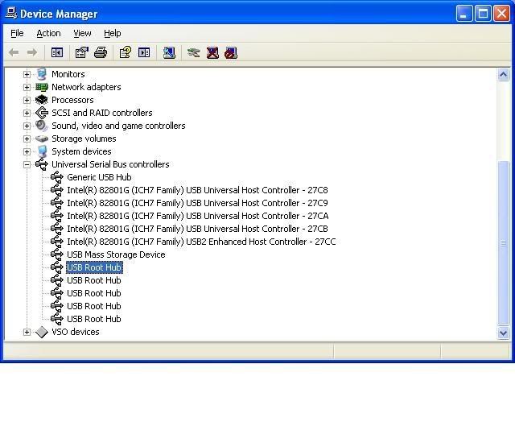515x422 pixels.
Task: Open the Action menu
Action: [x=48, y=33]
